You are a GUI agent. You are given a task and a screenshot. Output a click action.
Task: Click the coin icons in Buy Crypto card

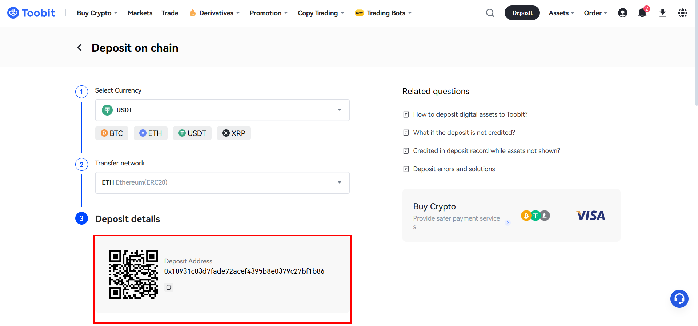click(535, 216)
